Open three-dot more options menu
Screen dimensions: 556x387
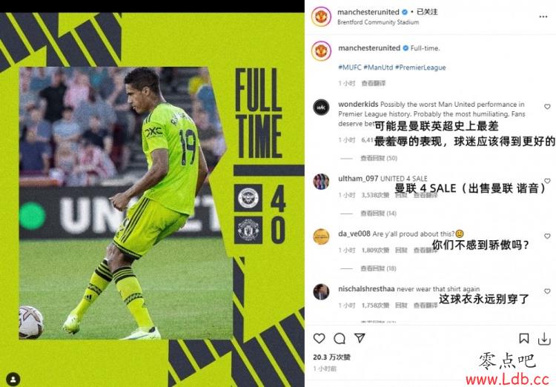(x=543, y=16)
